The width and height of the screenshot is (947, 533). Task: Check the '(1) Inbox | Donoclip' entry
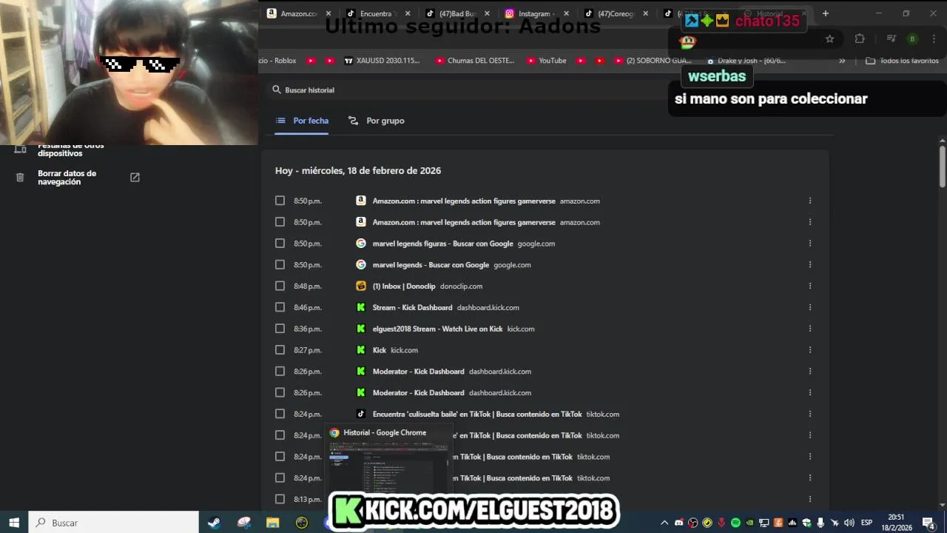[x=280, y=286]
